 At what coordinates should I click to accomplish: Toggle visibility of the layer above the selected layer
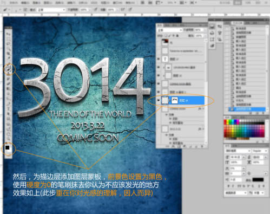click(x=159, y=92)
